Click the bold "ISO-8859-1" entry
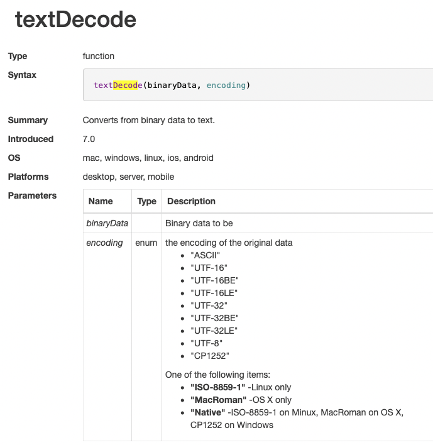Screen dimensions: 433x445 (x=217, y=387)
